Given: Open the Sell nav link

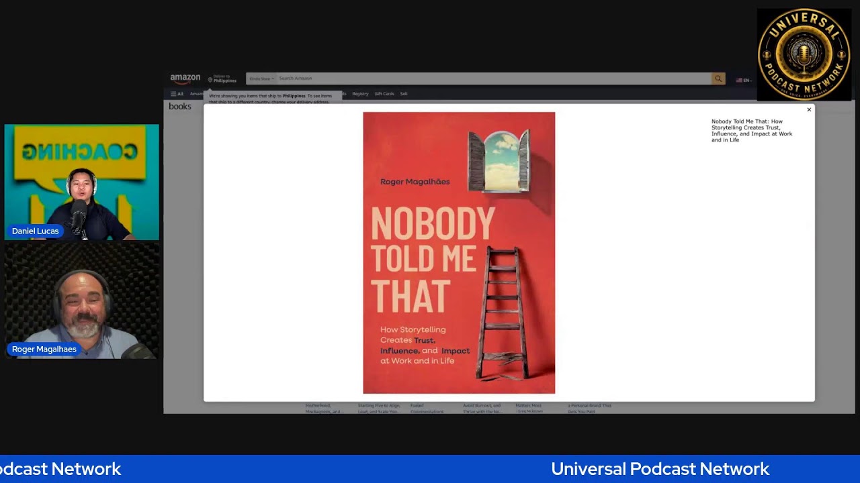Looking at the screenshot, I should pos(404,94).
